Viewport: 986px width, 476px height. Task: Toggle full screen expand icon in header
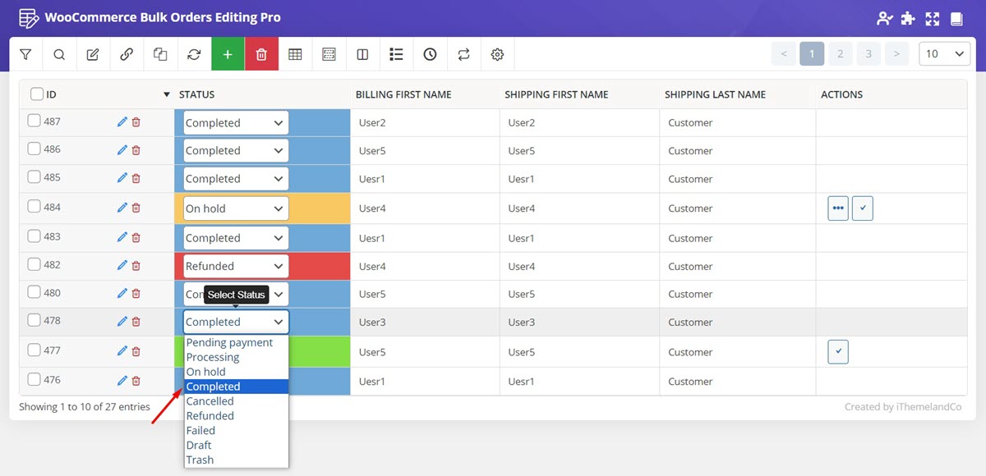pos(932,18)
